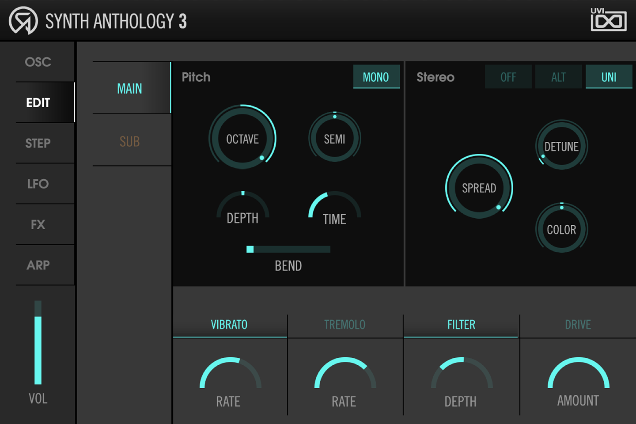This screenshot has width=636, height=424.
Task: Enable MONO mode in the Pitch section
Action: 376,76
